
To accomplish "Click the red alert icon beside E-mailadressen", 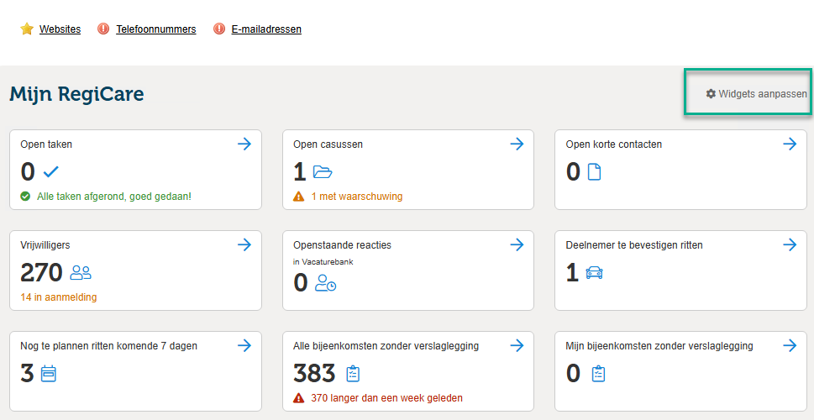I will pyautogui.click(x=219, y=29).
